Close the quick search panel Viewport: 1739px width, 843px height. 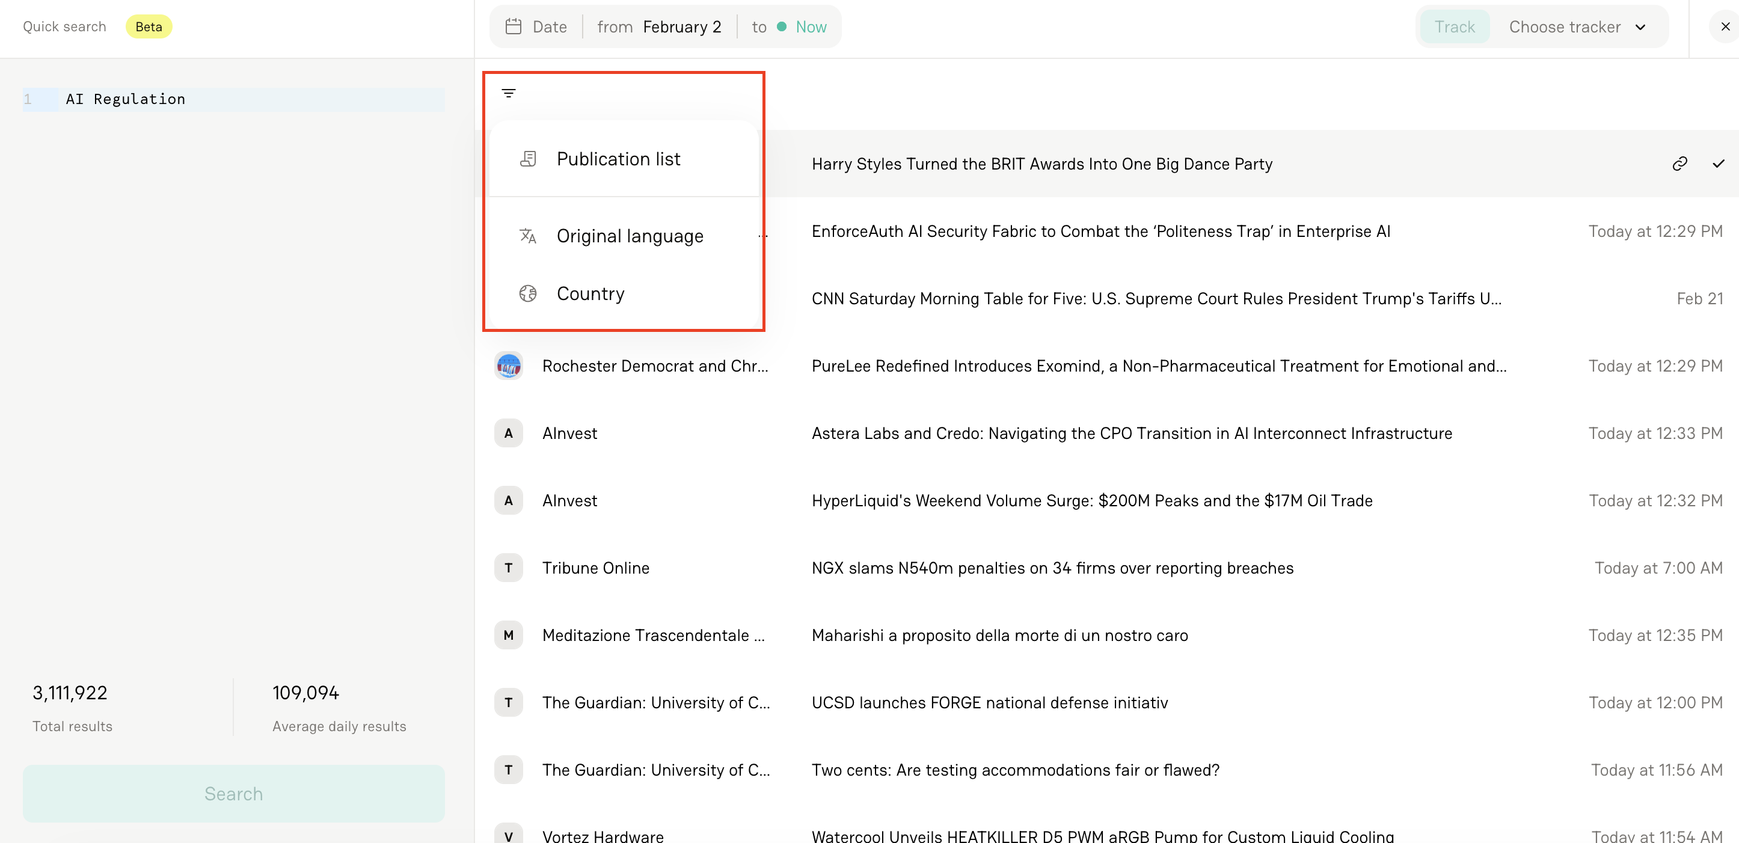(1725, 27)
